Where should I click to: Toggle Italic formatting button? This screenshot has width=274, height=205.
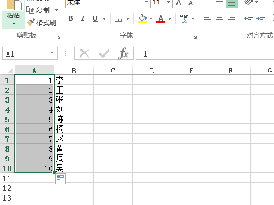tap(83, 18)
